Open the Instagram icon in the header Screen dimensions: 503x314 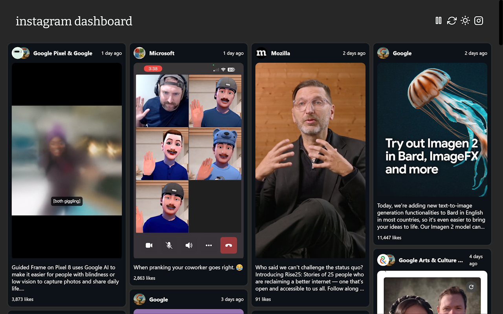pyautogui.click(x=479, y=20)
